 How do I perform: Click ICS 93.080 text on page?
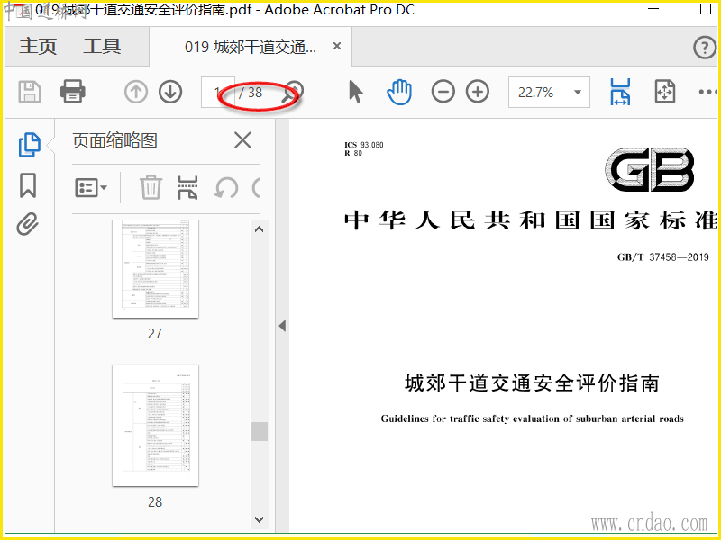click(x=364, y=145)
